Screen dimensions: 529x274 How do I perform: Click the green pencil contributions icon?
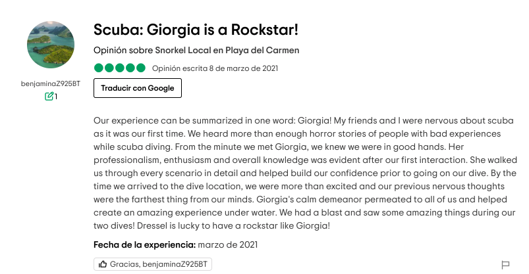(49, 97)
